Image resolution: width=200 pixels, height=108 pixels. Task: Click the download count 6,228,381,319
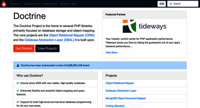pyautogui.click(x=74, y=65)
